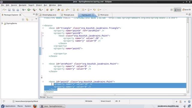Open the Navigate menu
This screenshot has height=108, width=192.
point(23,5)
